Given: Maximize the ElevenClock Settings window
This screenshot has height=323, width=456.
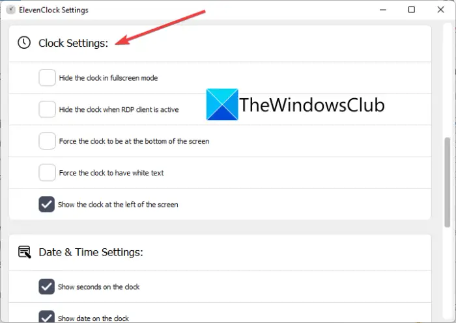Looking at the screenshot, I should pyautogui.click(x=412, y=10).
